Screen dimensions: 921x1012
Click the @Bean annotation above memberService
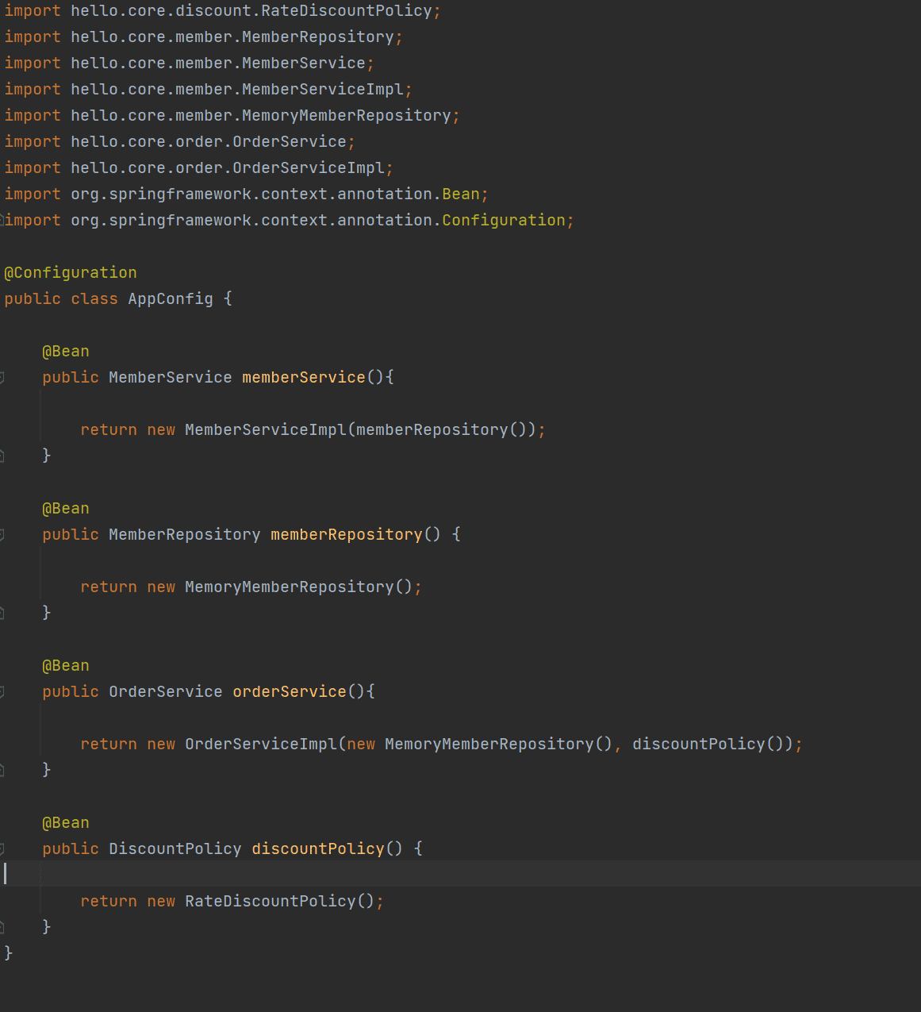pos(66,352)
